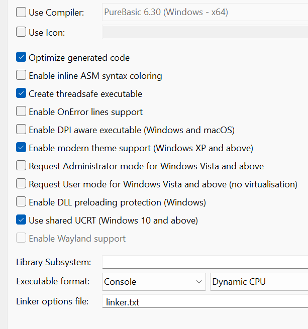Tick the Use Icon checkbox
The image size is (308, 329).
tap(21, 33)
